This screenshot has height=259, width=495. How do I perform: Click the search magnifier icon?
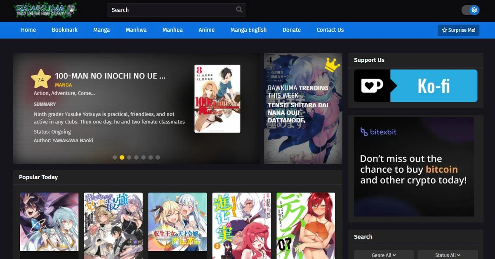click(239, 9)
